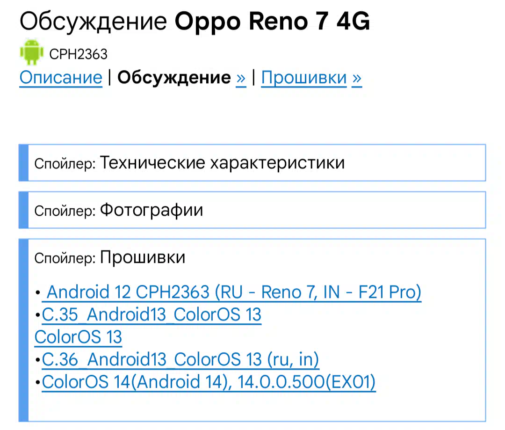Click the CPH2363 model label
Image resolution: width=505 pixels, height=430 pixels.
[x=78, y=54]
